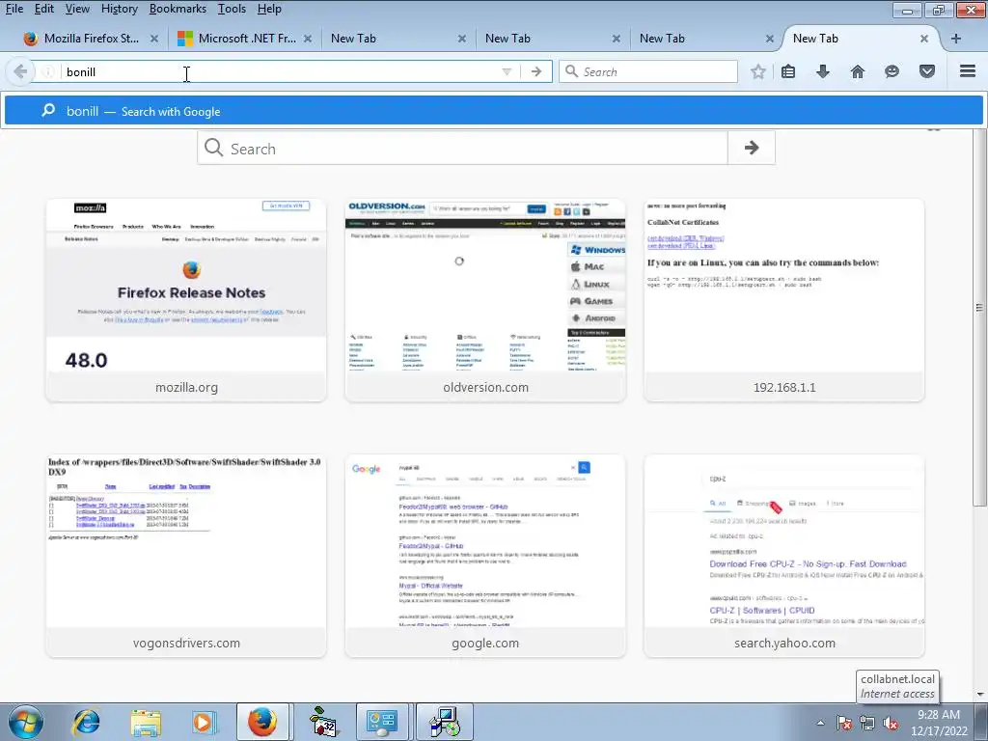Image resolution: width=988 pixels, height=741 pixels.
Task: Select 'bonill — Search with Google' suggestion
Action: click(494, 111)
